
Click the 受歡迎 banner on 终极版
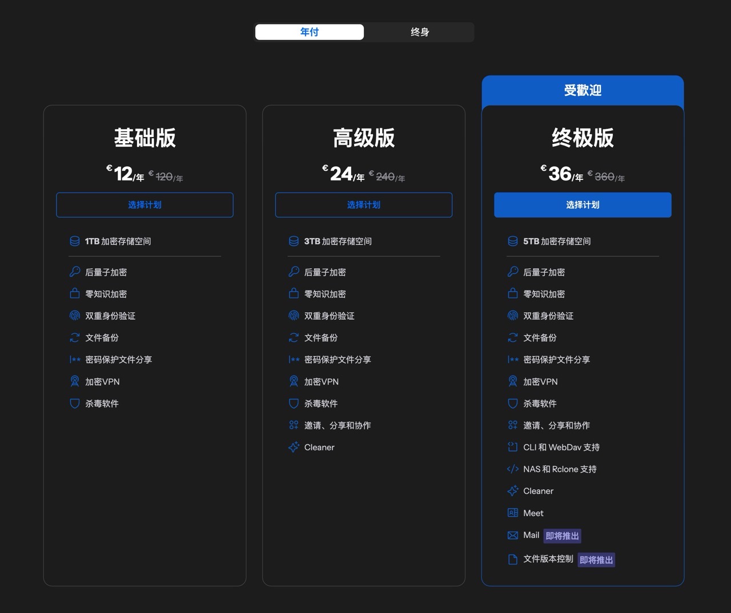coord(583,91)
